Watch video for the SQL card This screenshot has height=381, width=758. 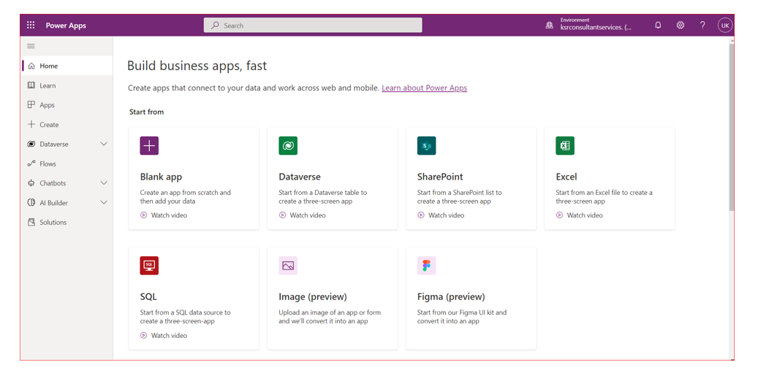pyautogui.click(x=164, y=335)
